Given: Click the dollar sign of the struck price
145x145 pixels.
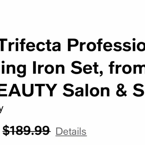Looking at the screenshot, I should click(x=6, y=130).
